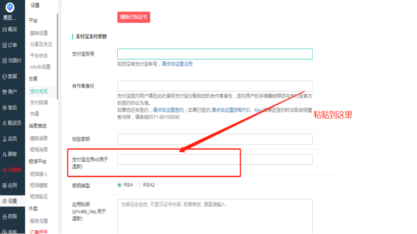Go to 充值 submenu item

[35, 114]
